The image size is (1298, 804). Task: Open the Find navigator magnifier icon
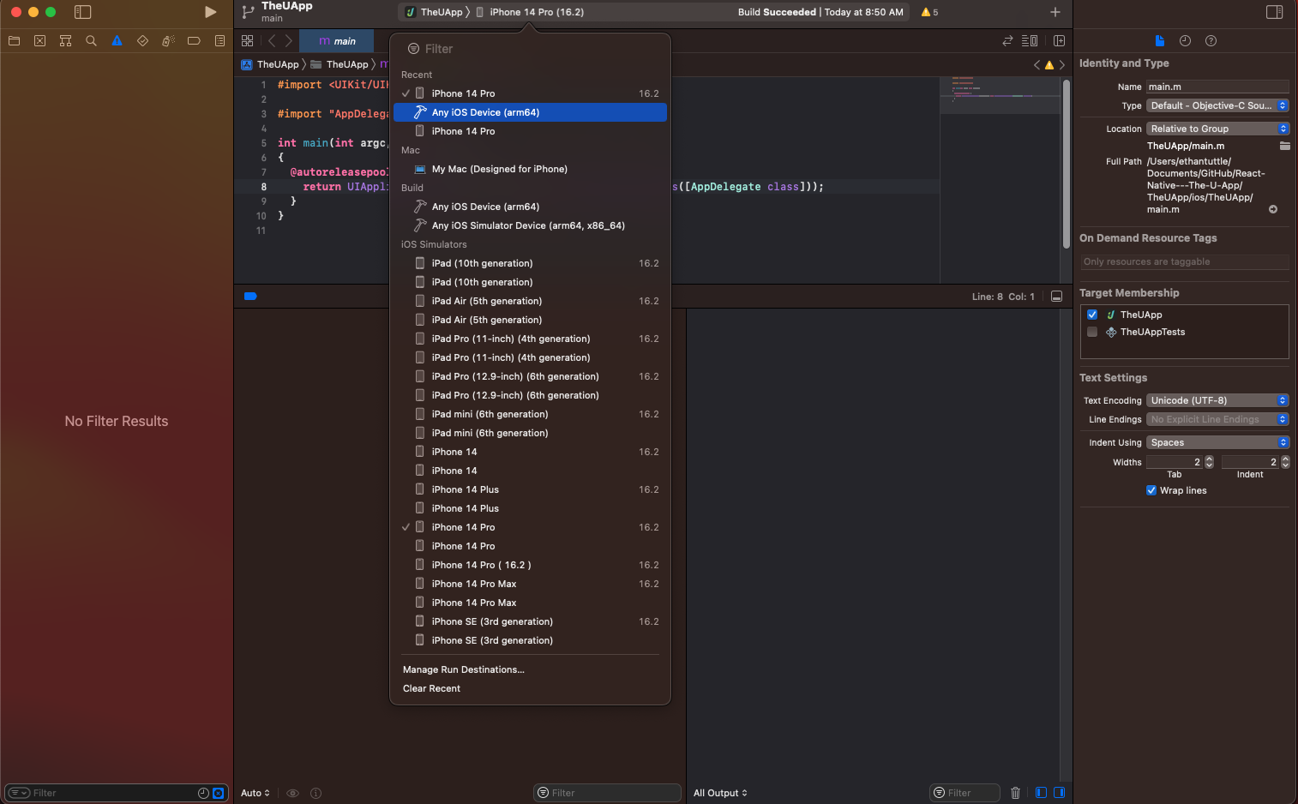91,41
